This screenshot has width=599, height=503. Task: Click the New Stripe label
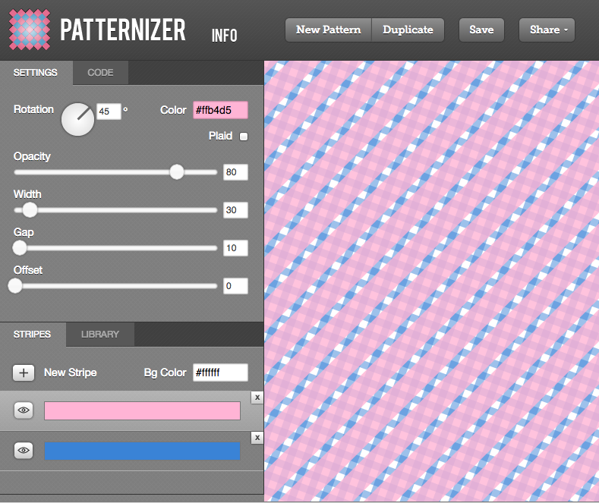click(71, 373)
